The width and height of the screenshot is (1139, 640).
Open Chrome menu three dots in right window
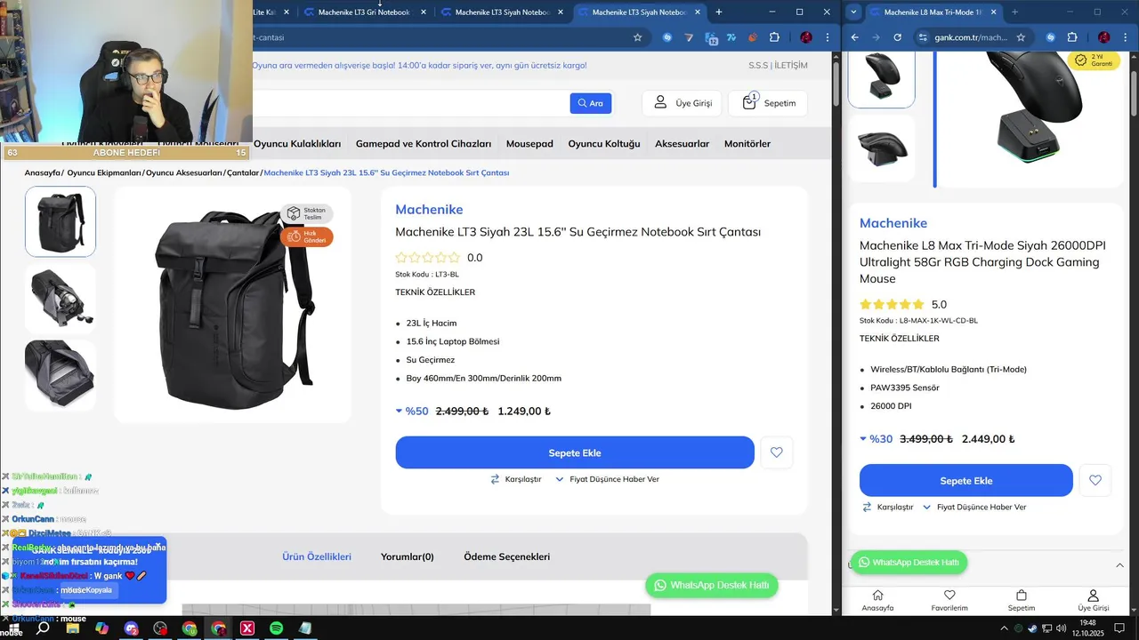[1126, 37]
